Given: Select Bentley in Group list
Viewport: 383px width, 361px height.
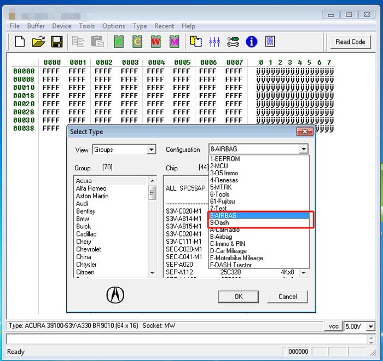Looking at the screenshot, I should point(111,211).
